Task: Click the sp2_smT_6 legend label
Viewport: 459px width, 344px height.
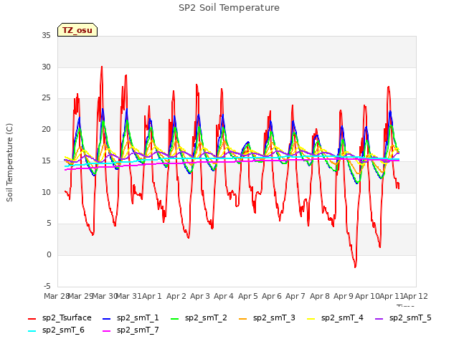Action: pyautogui.click(x=63, y=330)
